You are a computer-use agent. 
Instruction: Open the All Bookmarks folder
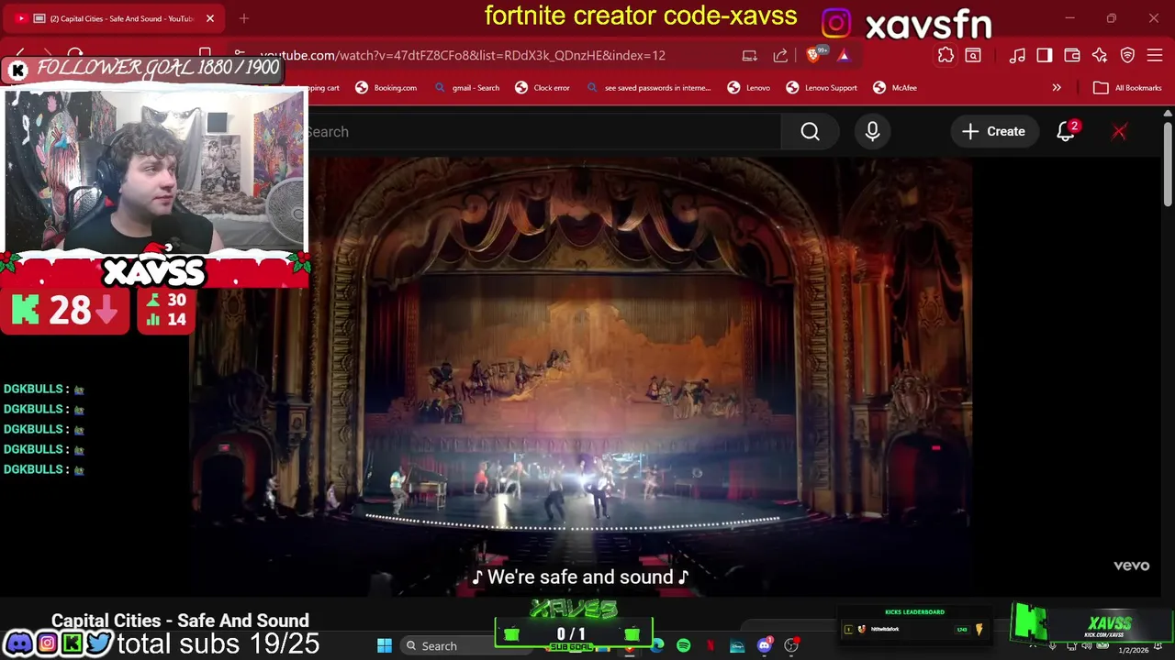(x=1128, y=88)
